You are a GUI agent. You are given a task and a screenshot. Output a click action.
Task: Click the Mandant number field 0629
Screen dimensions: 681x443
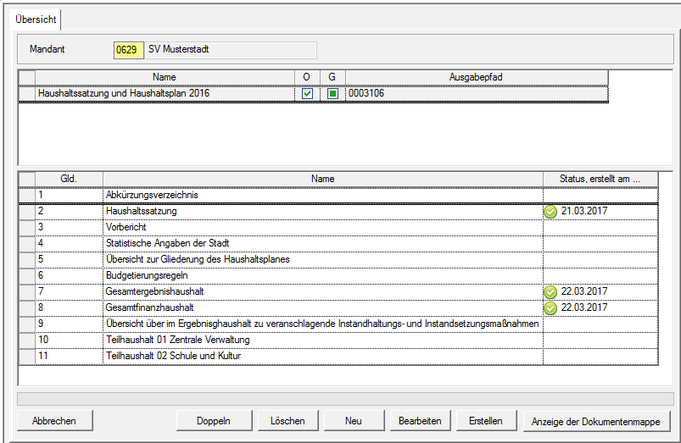pyautogui.click(x=127, y=50)
